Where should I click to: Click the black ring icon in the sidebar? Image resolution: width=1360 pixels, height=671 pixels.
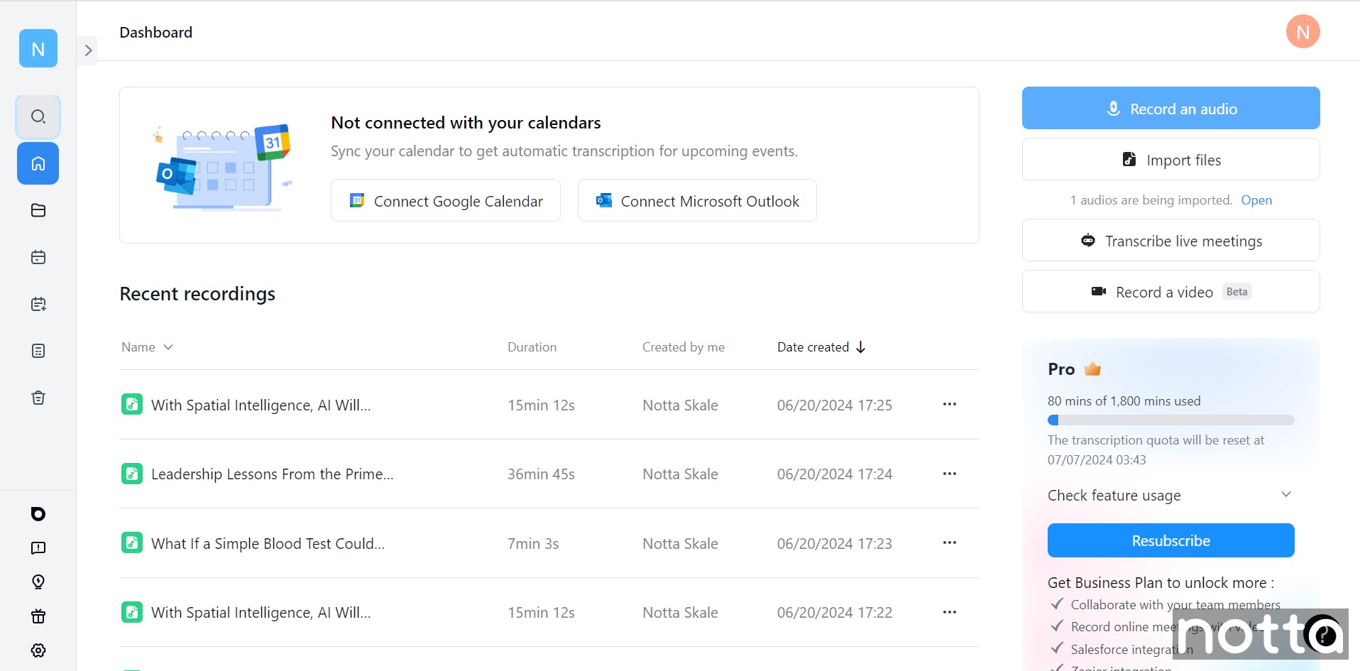38,514
